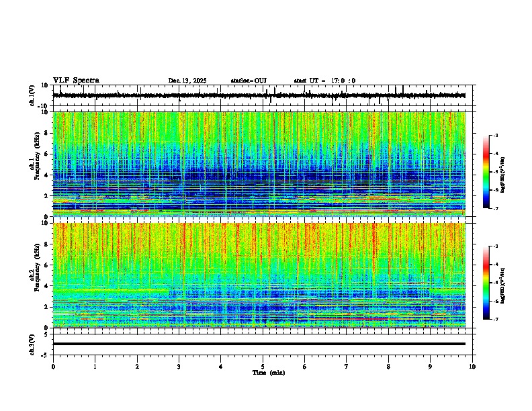Click the "1" tick on Time axis
This screenshot has height=411, width=532.
coord(95,367)
